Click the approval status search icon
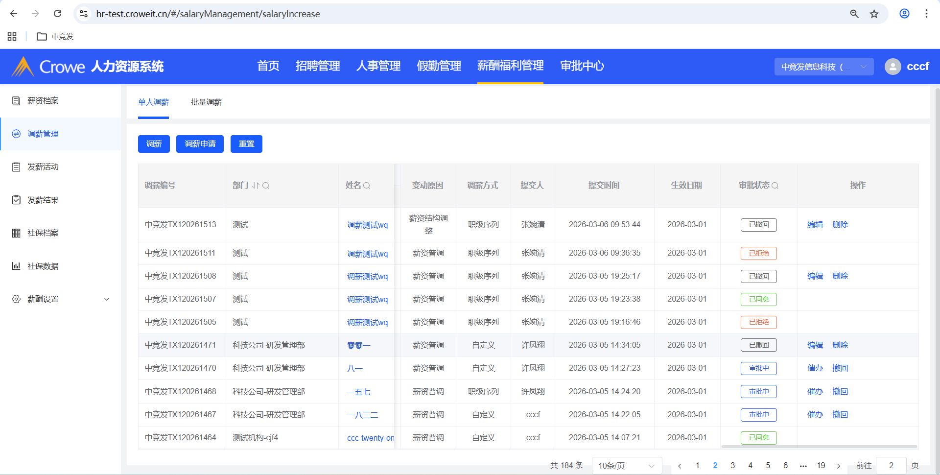Image resolution: width=940 pixels, height=475 pixels. pyautogui.click(x=775, y=186)
